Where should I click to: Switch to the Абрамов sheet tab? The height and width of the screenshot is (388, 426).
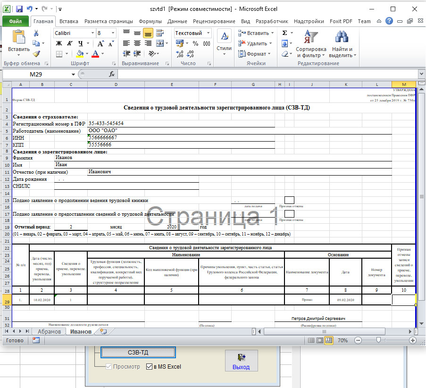49,331
